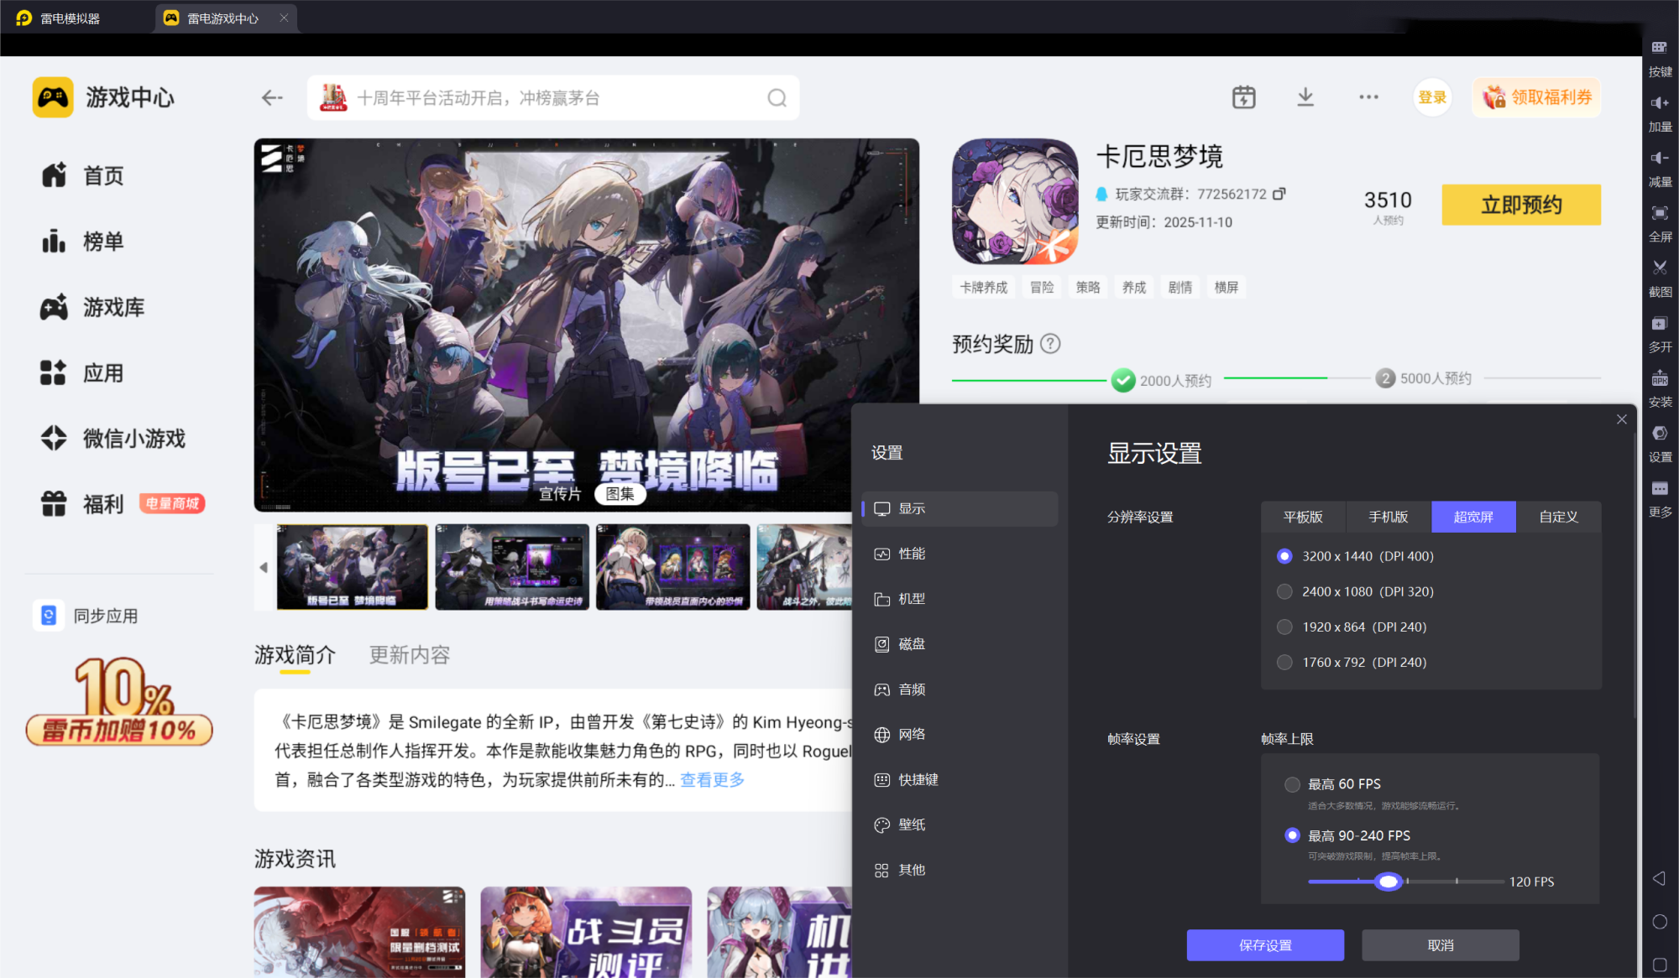Click the FPS limit slider handle
The image size is (1679, 978).
point(1389,882)
